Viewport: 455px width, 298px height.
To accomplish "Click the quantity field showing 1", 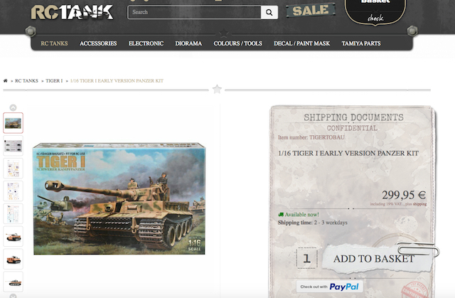I will 306,258.
